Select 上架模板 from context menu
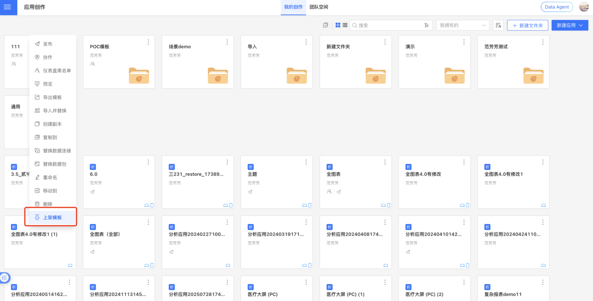This screenshot has height=301, width=593. tap(52, 218)
